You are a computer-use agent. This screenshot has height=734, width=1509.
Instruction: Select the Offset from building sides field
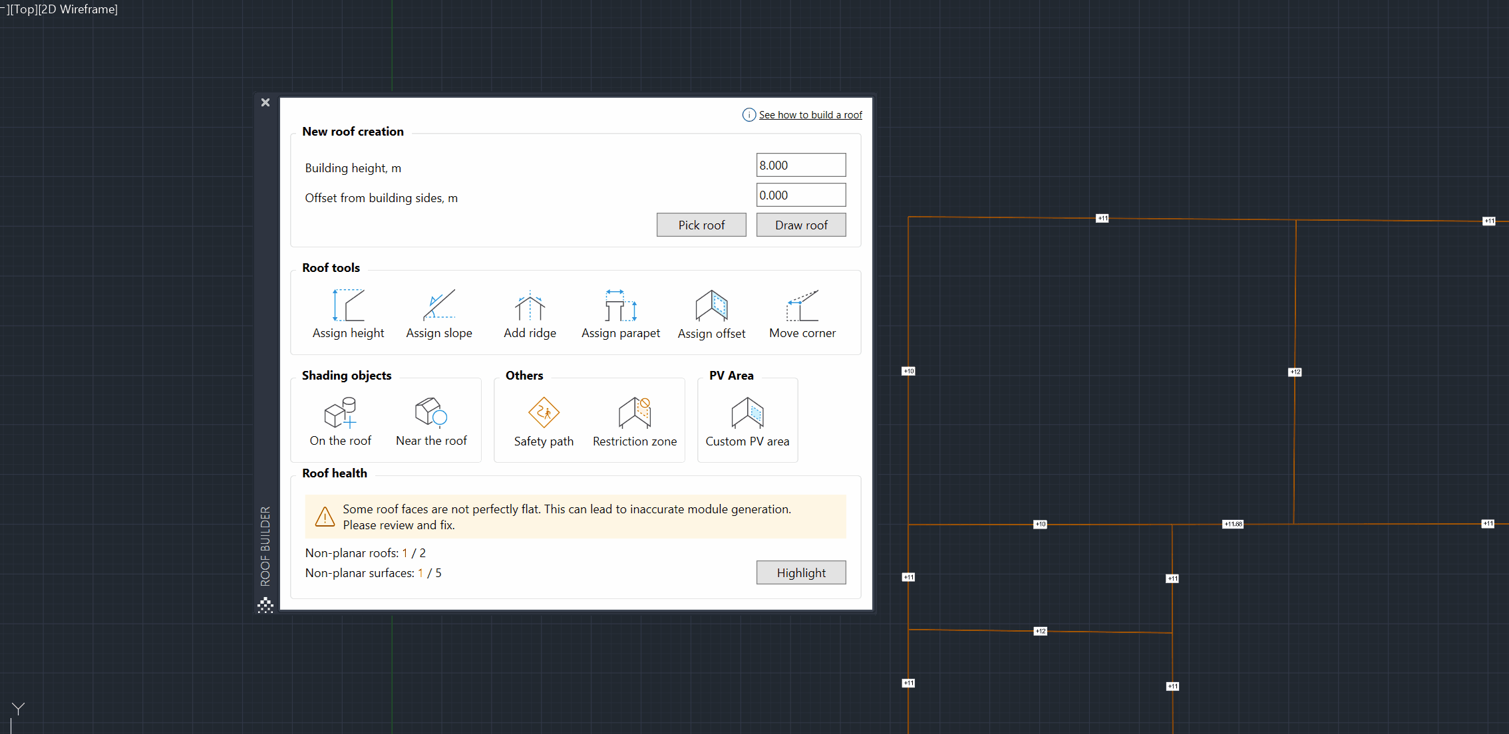click(800, 194)
